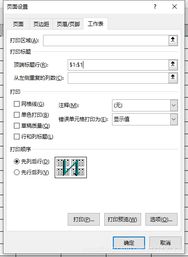Click the 打印预览 button
Image resolution: width=188 pixels, height=257 pixels.
pos(122,219)
